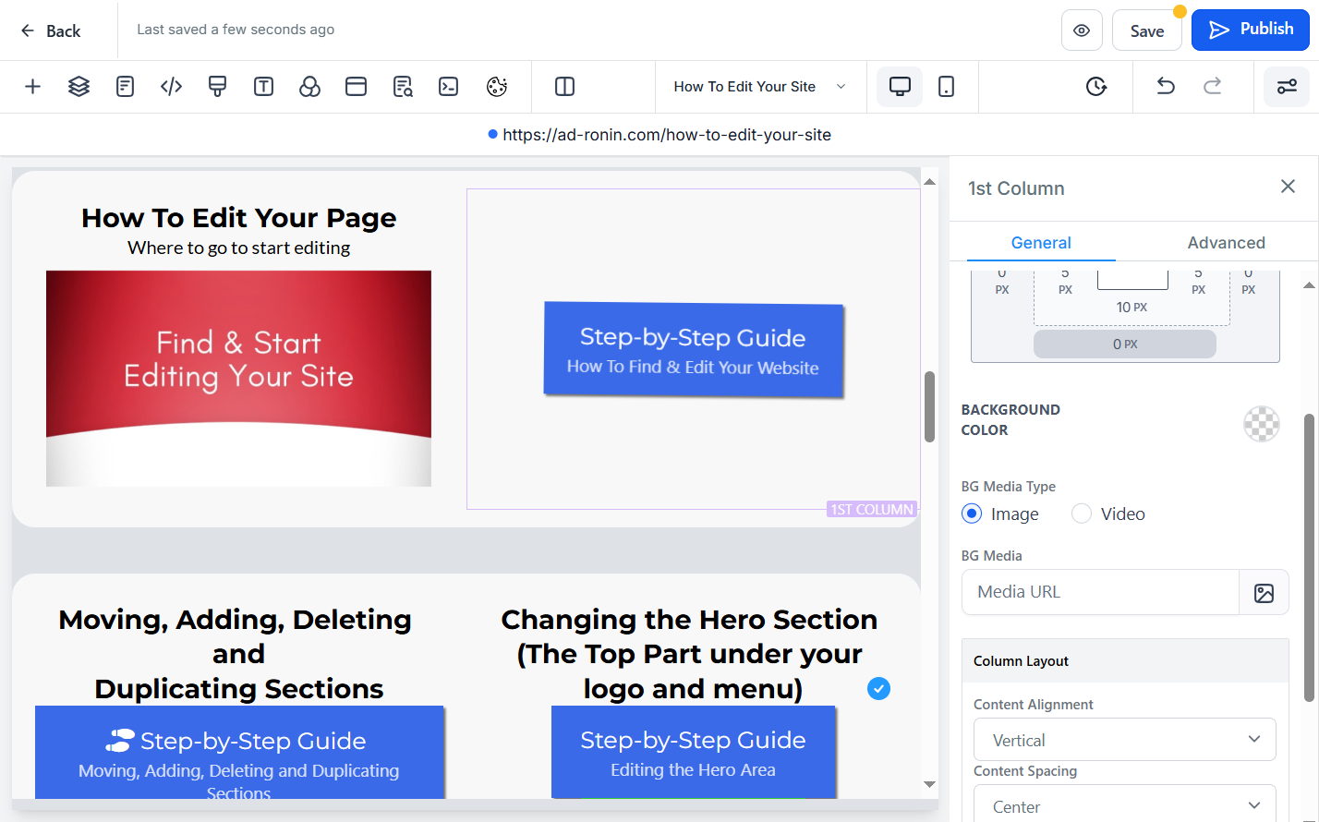The image size is (1319, 822).
Task: Open the popup window icon
Action: point(357,87)
